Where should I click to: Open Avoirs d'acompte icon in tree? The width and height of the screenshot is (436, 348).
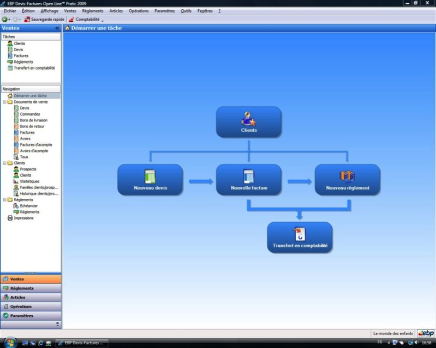[x=16, y=150]
